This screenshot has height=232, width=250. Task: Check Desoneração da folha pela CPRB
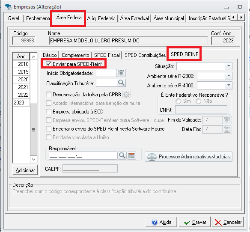click(48, 95)
